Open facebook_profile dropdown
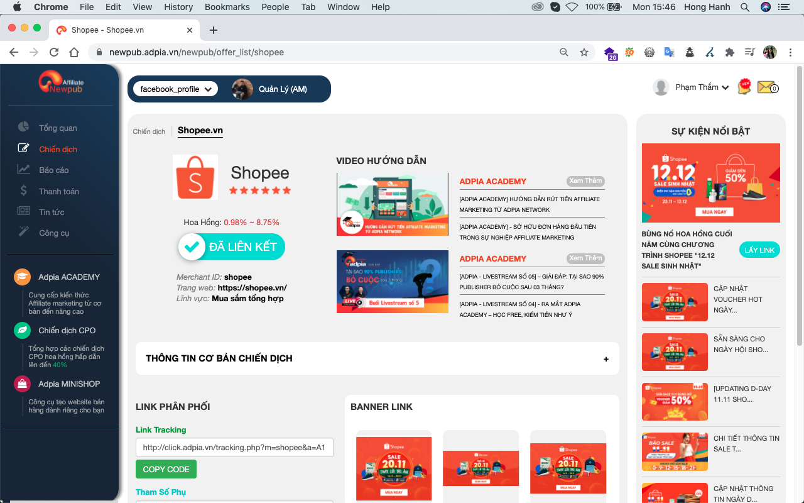 176,89
